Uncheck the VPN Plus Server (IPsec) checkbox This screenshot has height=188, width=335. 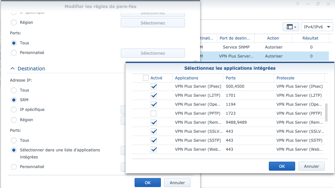tap(154, 86)
